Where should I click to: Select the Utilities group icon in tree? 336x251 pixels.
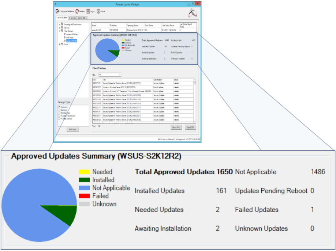tap(62, 28)
